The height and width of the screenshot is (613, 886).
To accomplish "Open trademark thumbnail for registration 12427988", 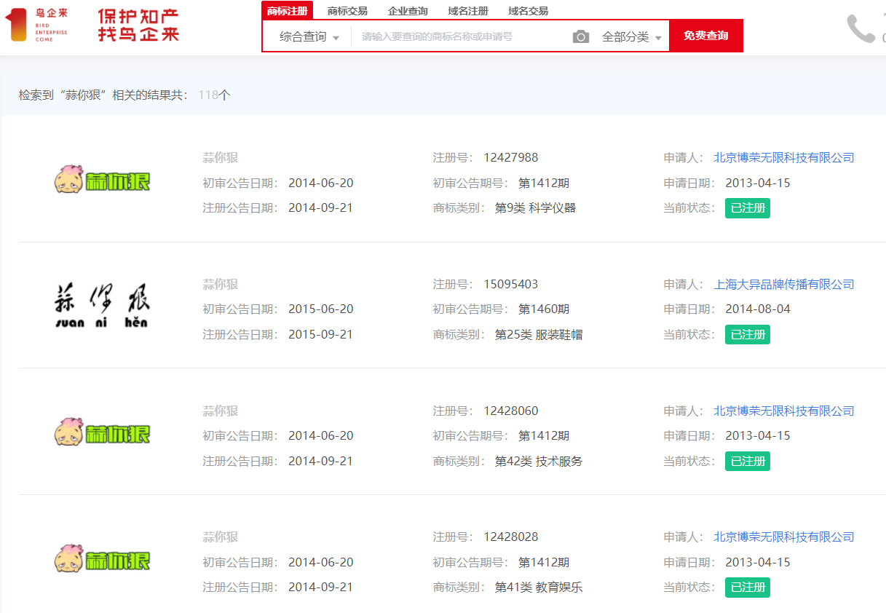I will 102,180.
